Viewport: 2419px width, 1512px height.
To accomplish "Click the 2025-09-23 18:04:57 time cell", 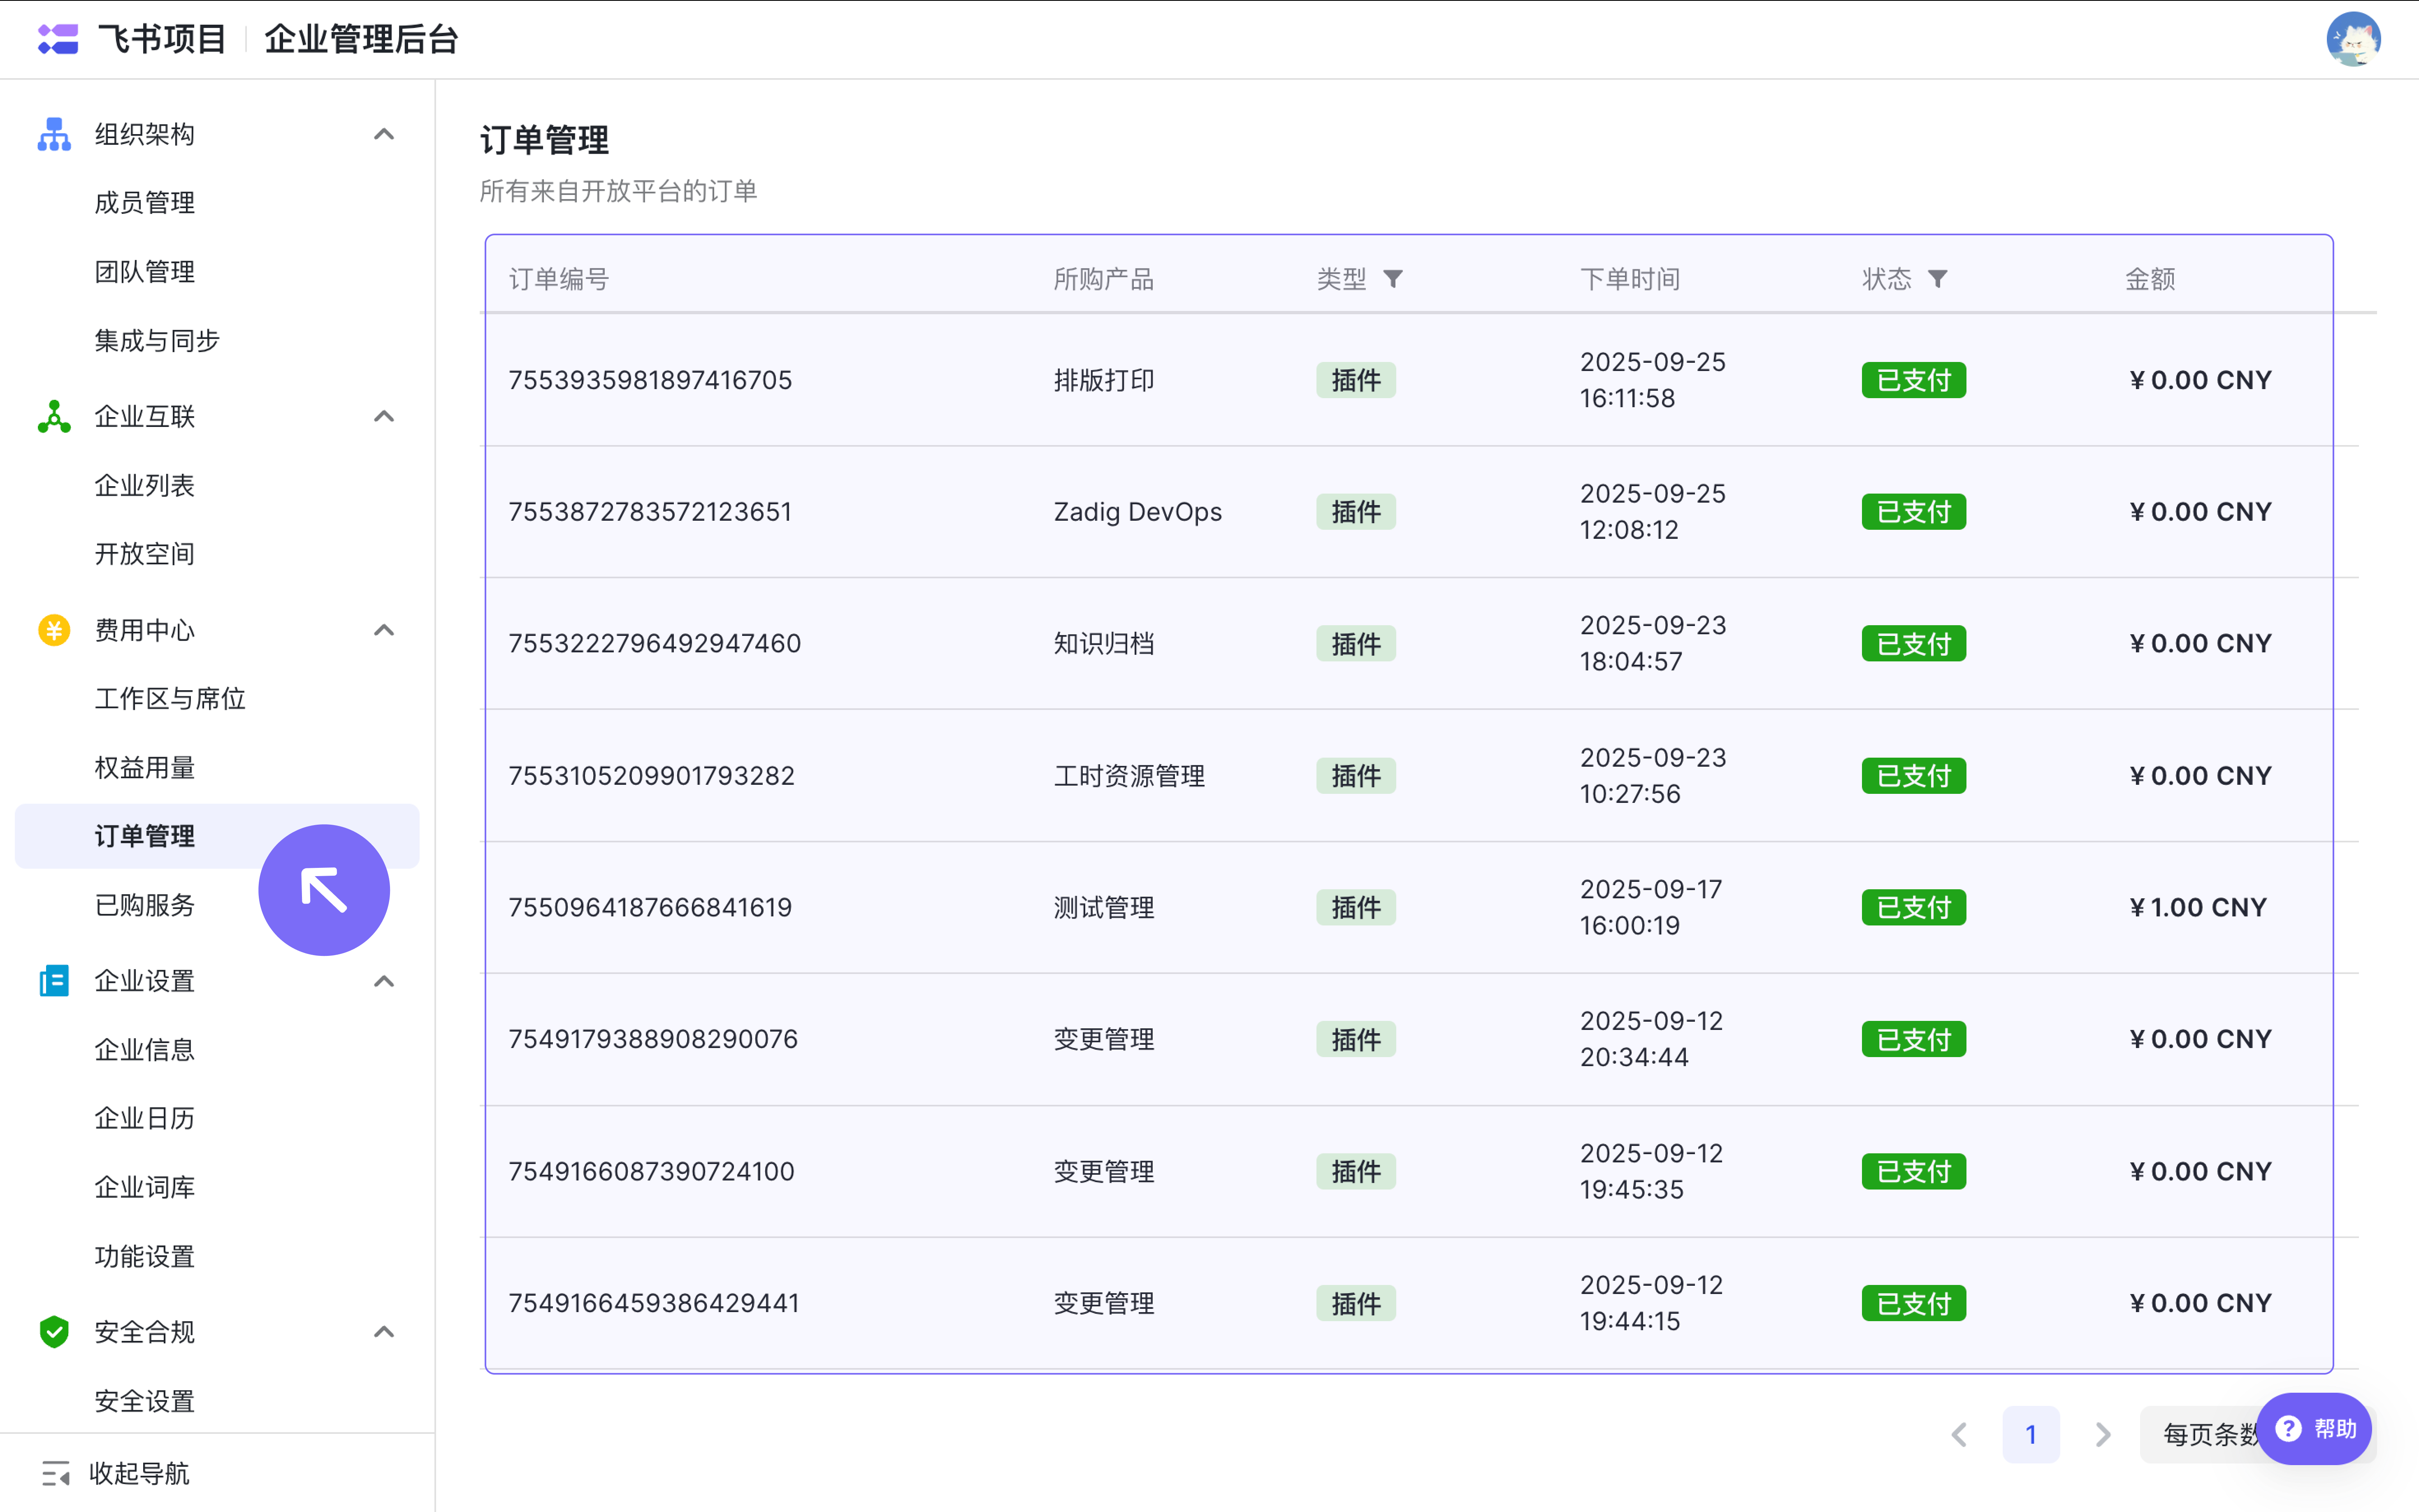I will tap(1653, 643).
